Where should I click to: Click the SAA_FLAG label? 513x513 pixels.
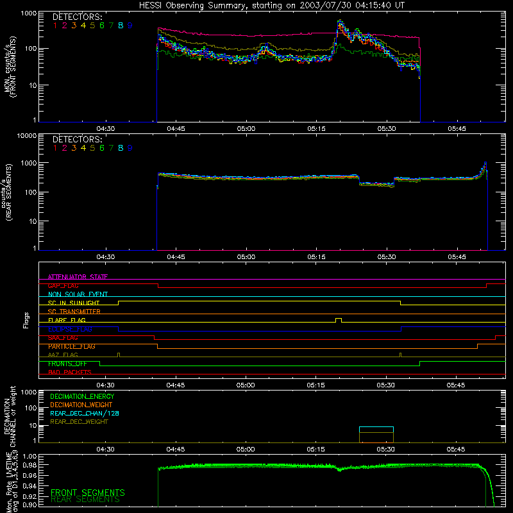point(63,338)
